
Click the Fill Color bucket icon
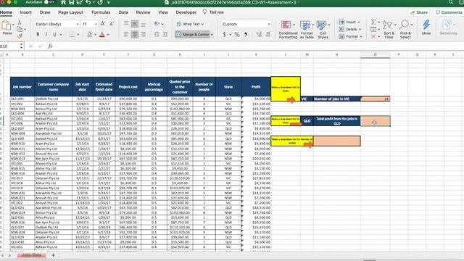coord(89,35)
